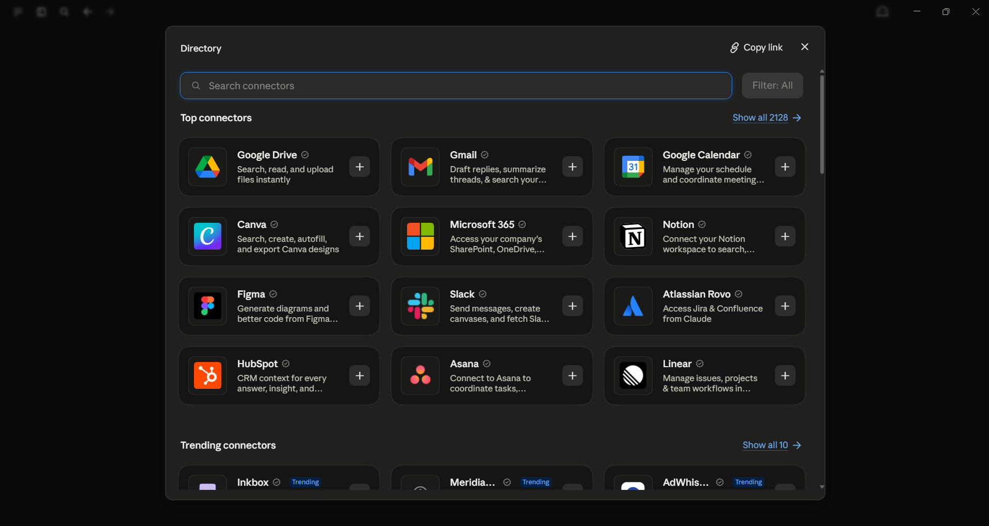989x526 pixels.
Task: Go forward with the title bar arrow
Action: click(x=110, y=11)
